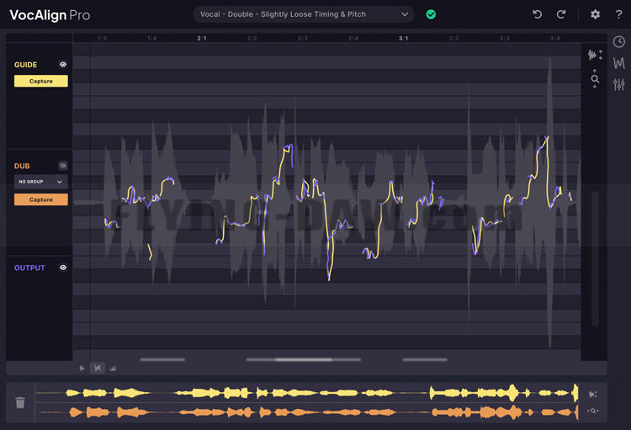The image size is (631, 430).
Task: Click the 3|1 bar ruler marker
Action: [x=403, y=38]
